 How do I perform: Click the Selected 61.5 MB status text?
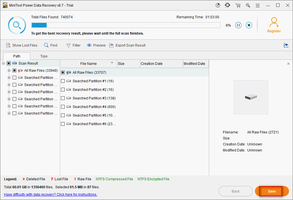pos(77,187)
